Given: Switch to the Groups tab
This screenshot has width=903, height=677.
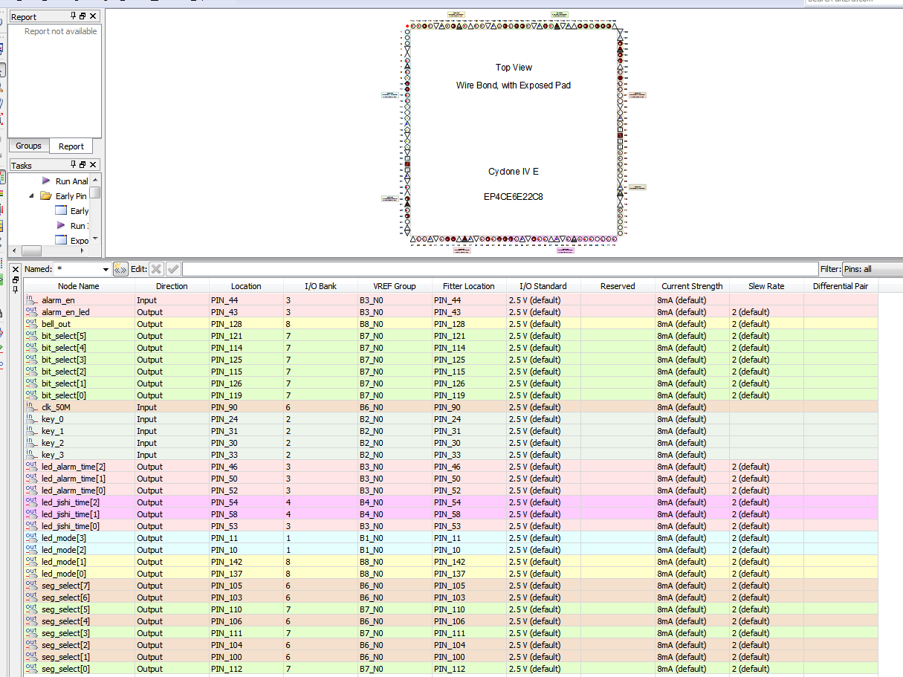Looking at the screenshot, I should point(28,146).
